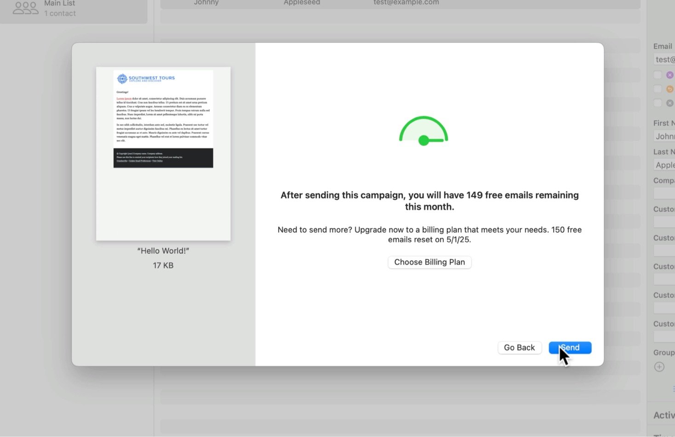Toggle checkbox beside orange icon
Viewport: 675px width, 437px height.
pos(658,89)
